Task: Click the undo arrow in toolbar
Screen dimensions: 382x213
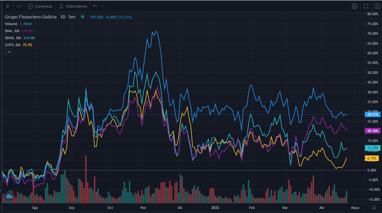Action: (95, 6)
